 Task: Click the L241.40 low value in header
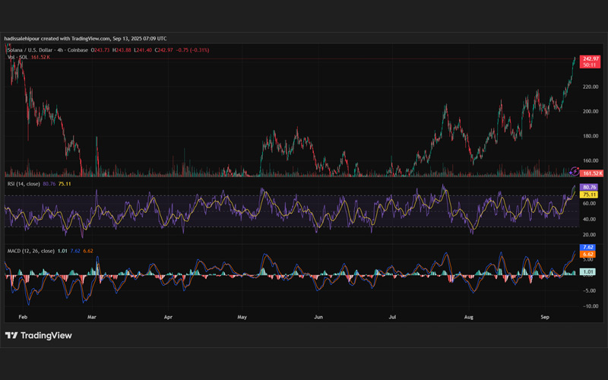click(x=143, y=50)
